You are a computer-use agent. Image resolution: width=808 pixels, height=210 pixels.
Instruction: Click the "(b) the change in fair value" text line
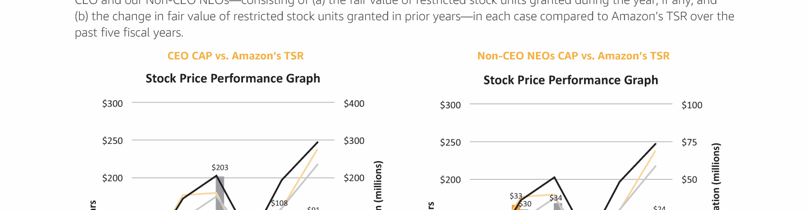tap(405, 16)
